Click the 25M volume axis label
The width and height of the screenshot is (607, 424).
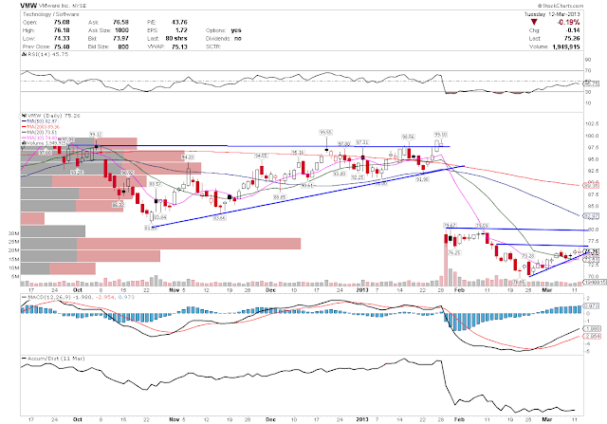14,242
